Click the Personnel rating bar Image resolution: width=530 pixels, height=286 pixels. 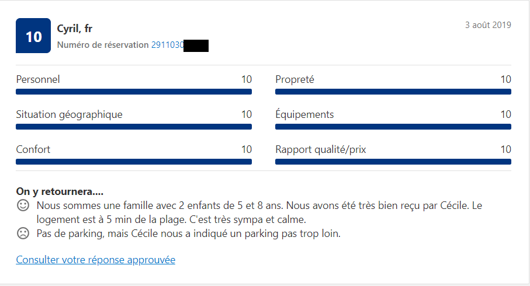pyautogui.click(x=134, y=92)
